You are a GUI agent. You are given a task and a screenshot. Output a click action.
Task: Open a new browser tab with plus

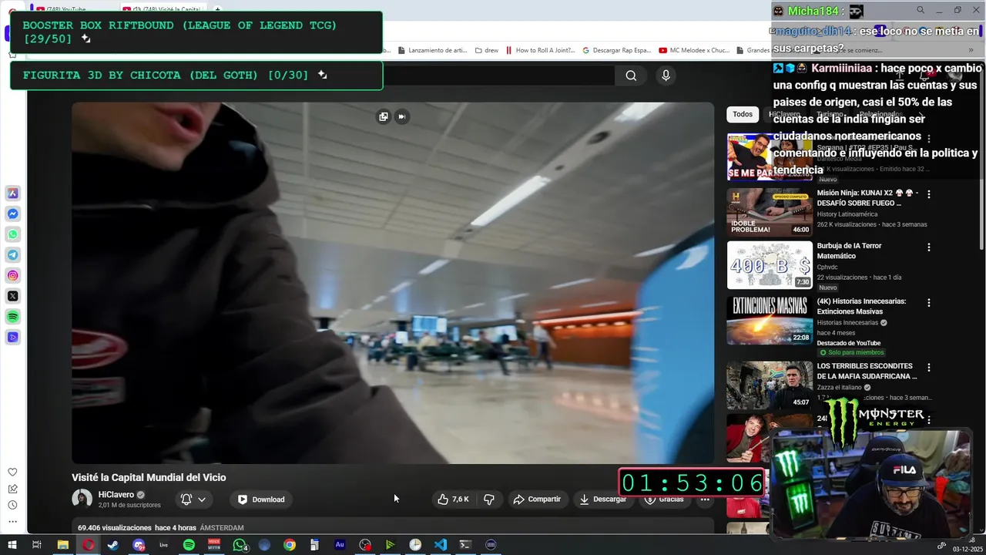(x=218, y=10)
